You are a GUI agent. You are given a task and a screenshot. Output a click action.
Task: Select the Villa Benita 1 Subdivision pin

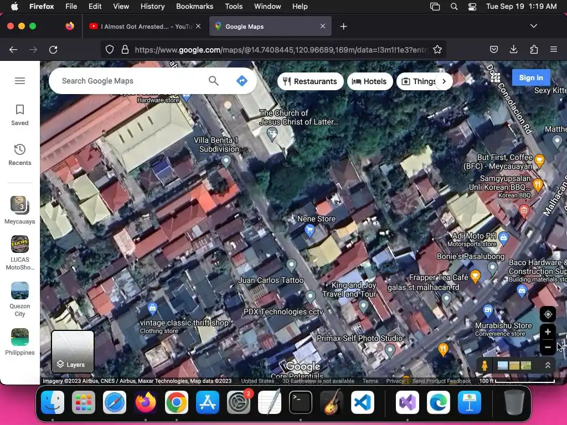(x=226, y=161)
